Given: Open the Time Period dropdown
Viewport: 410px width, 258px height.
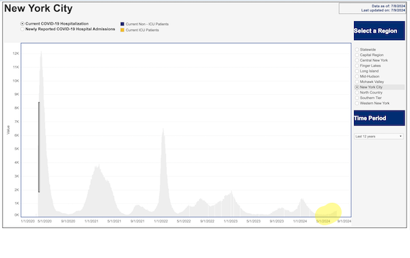Looking at the screenshot, I should [379, 137].
